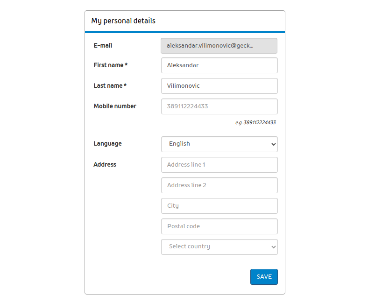
Task: Focus the First name field containing Aleksandar
Action: [219, 65]
